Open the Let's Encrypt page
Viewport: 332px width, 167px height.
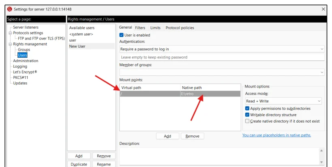pyautogui.click(x=25, y=72)
